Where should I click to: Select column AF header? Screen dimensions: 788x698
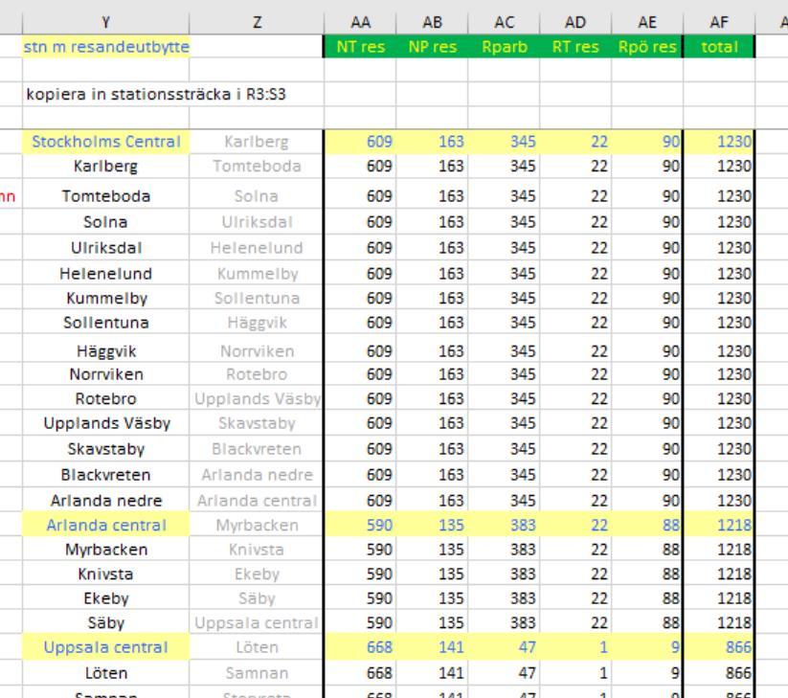point(719,23)
